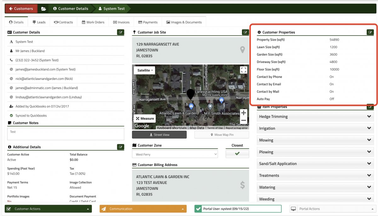Open the Customer Zone West Ferry dropdown
This screenshot has height=216, width=378.
coord(175,154)
